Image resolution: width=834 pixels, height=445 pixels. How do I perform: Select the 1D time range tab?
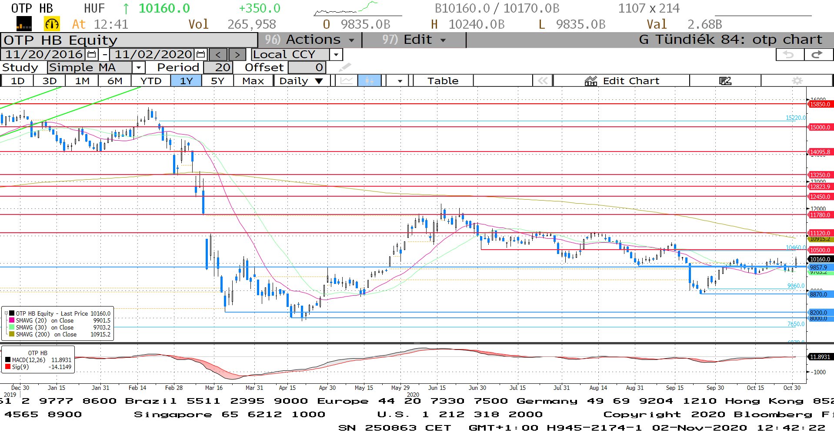point(17,81)
